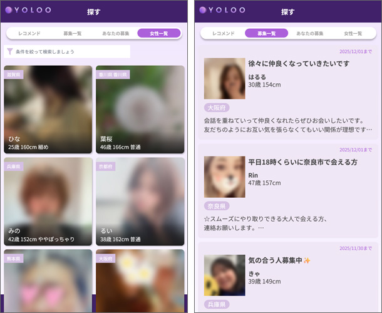
Task: Select the 女性一覧 tab on right screen
Action: (353, 33)
